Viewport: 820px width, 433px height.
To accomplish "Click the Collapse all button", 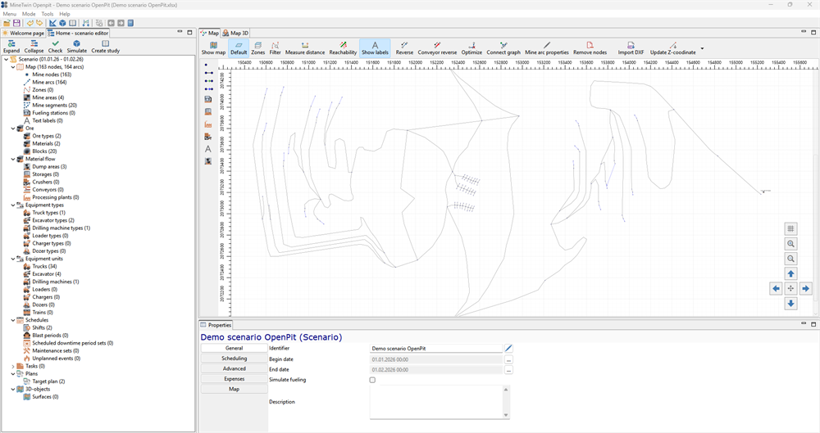I will (34, 47).
